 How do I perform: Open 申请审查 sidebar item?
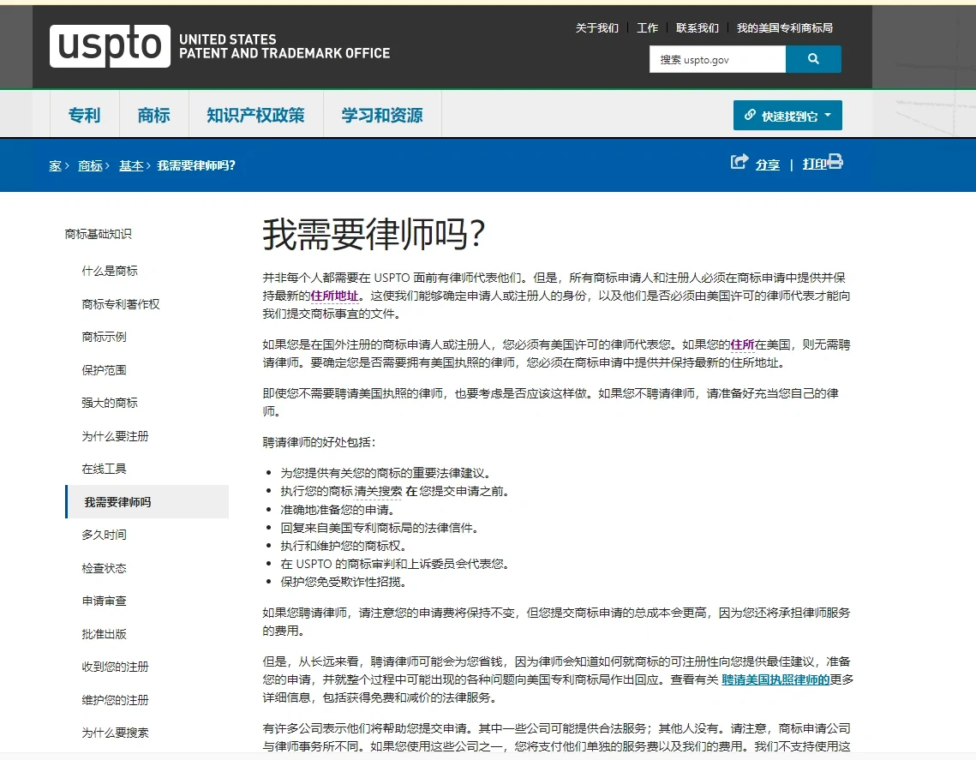(x=104, y=601)
